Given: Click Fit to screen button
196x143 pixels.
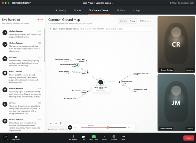Looking at the screenshot, I should point(146,21).
